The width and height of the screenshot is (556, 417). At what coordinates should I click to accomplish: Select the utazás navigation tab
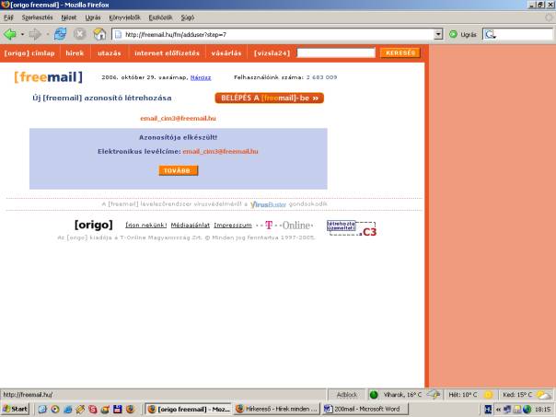click(110, 53)
